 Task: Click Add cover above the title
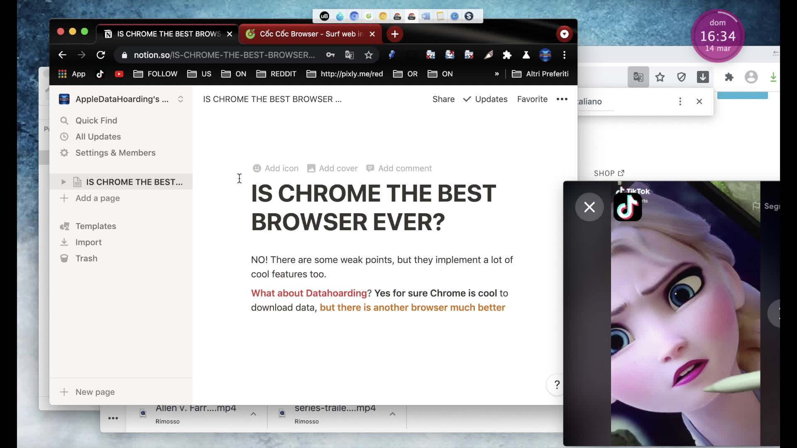pos(332,168)
